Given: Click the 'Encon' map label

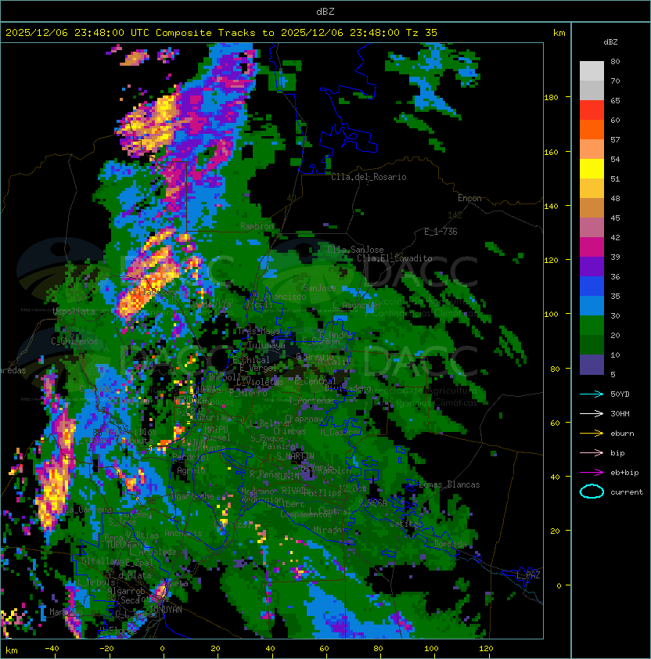Looking at the screenshot, I should tap(469, 198).
